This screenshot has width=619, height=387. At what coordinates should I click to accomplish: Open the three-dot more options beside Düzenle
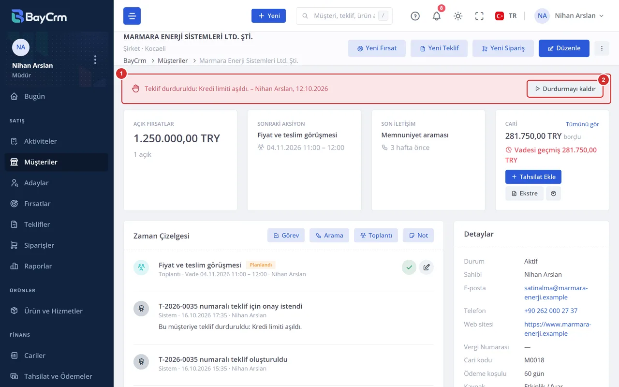point(602,48)
